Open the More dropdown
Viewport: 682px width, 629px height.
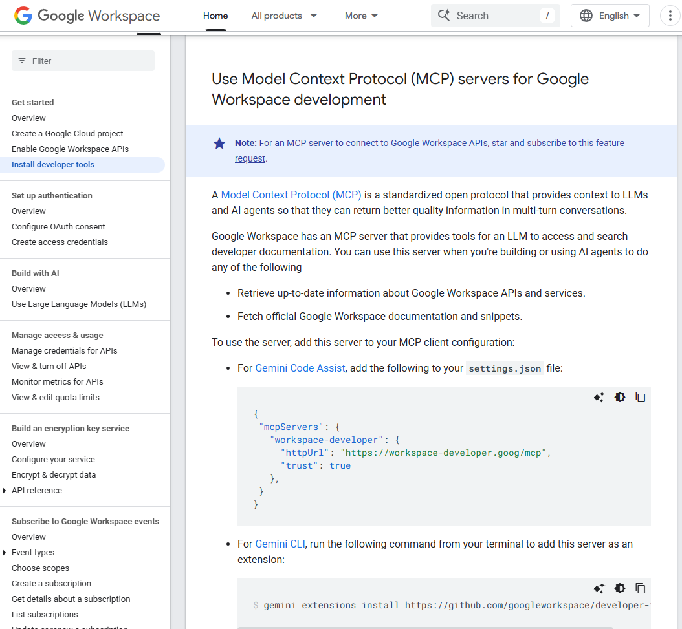(x=360, y=16)
